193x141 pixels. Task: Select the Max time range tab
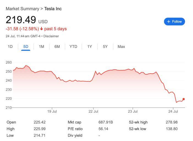121,47
